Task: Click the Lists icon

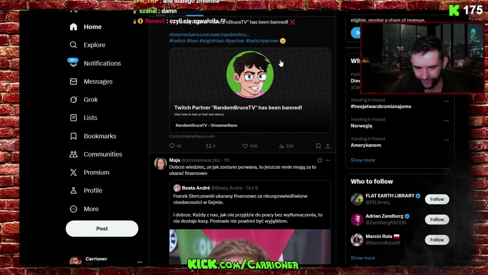Action: click(x=74, y=118)
